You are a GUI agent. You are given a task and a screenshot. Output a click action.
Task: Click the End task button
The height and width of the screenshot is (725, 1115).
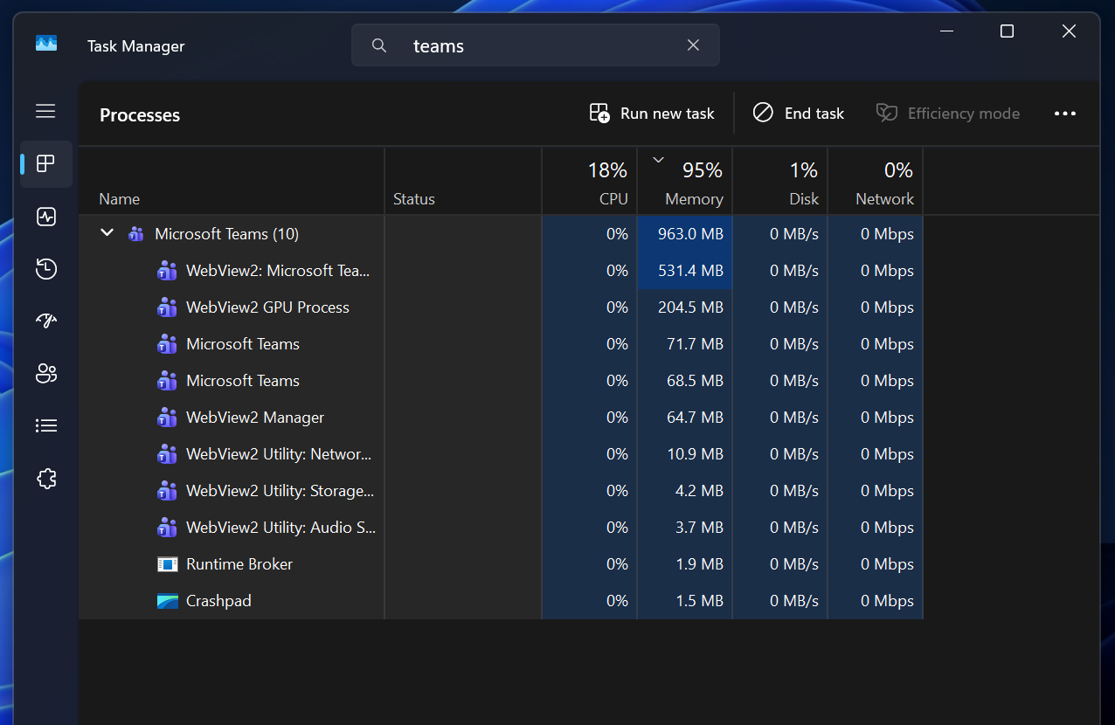coord(799,114)
